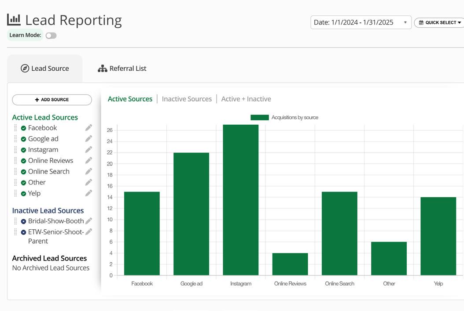Click the inactive status icon for ETW-Senior-Shoot-Parent

point(23,232)
